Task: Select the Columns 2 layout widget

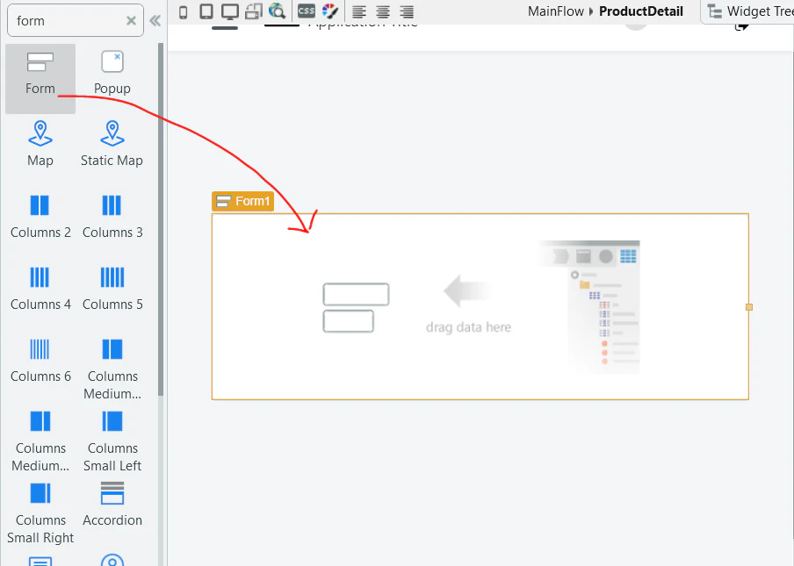Action: tap(40, 217)
